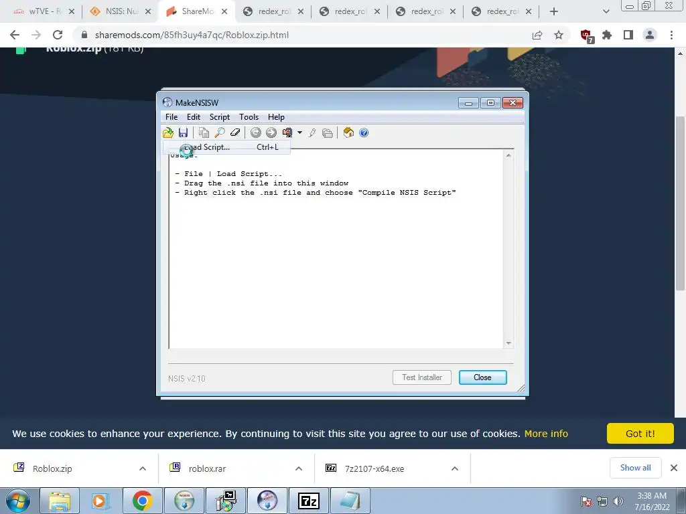This screenshot has height=514, width=686.
Task: Open the Edit menu in MakeNSISW
Action: tap(194, 116)
